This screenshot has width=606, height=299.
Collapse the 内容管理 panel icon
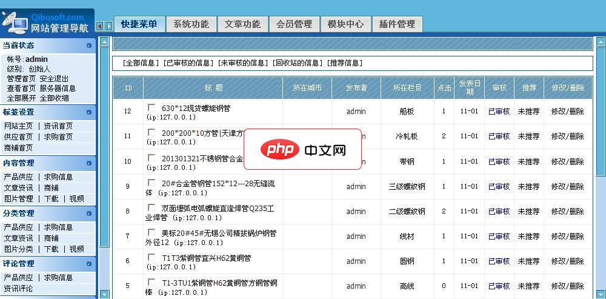click(89, 163)
